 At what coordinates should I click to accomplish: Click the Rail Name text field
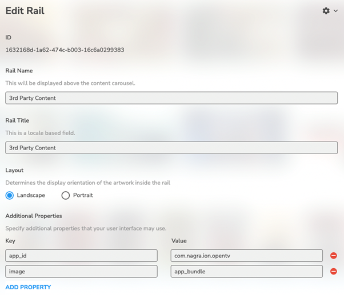coord(171,98)
